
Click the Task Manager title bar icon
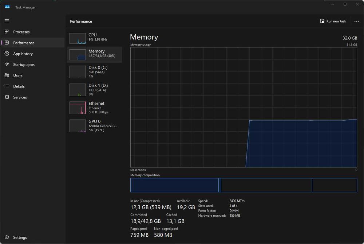pyautogui.click(x=7, y=7)
